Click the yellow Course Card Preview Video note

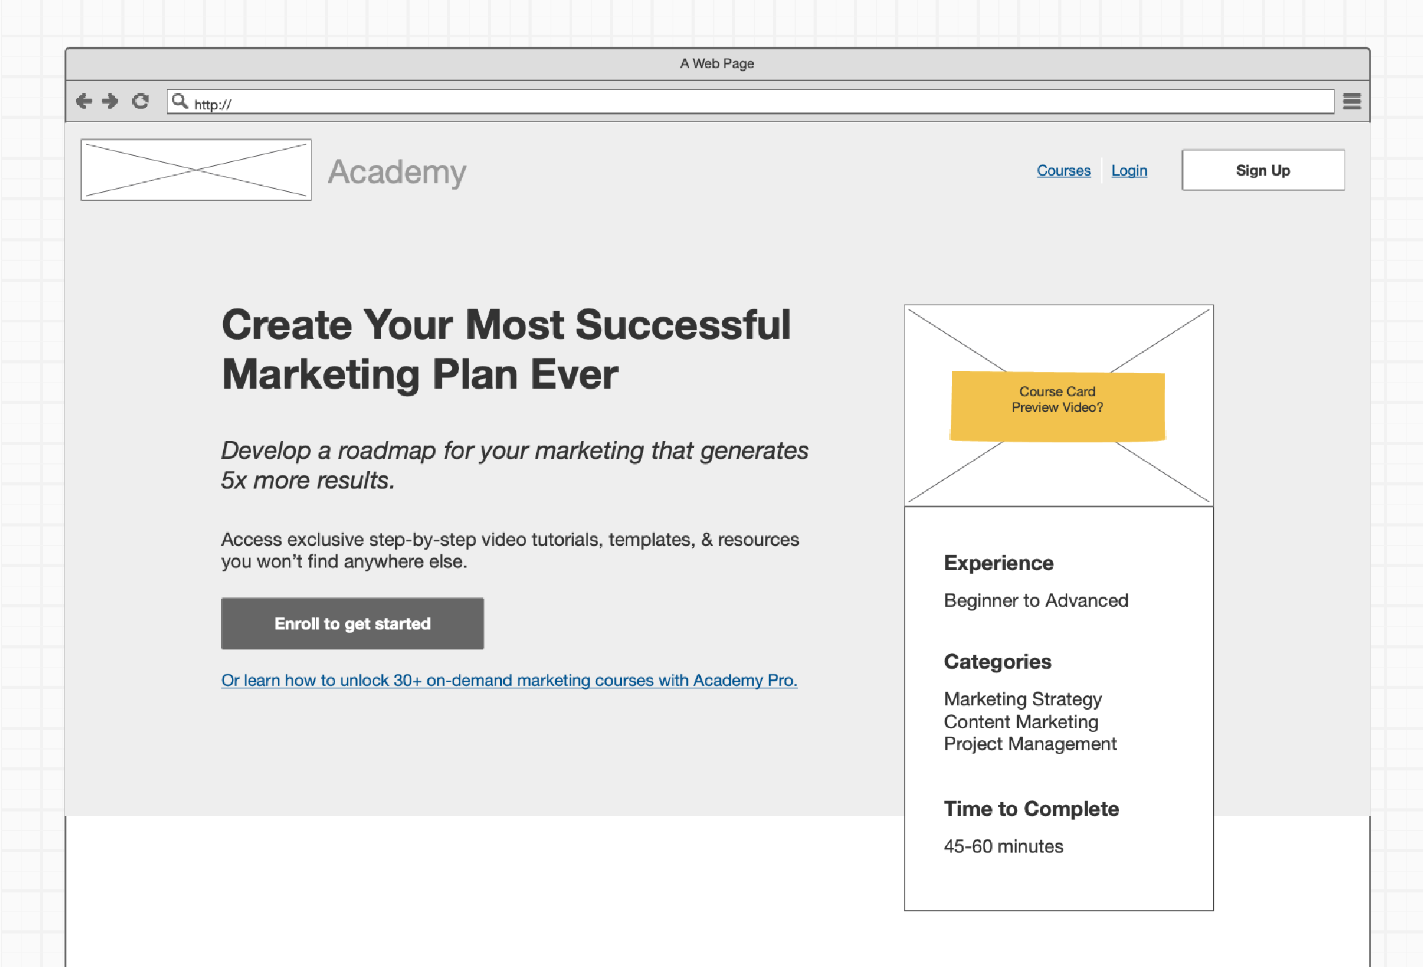click(1058, 406)
